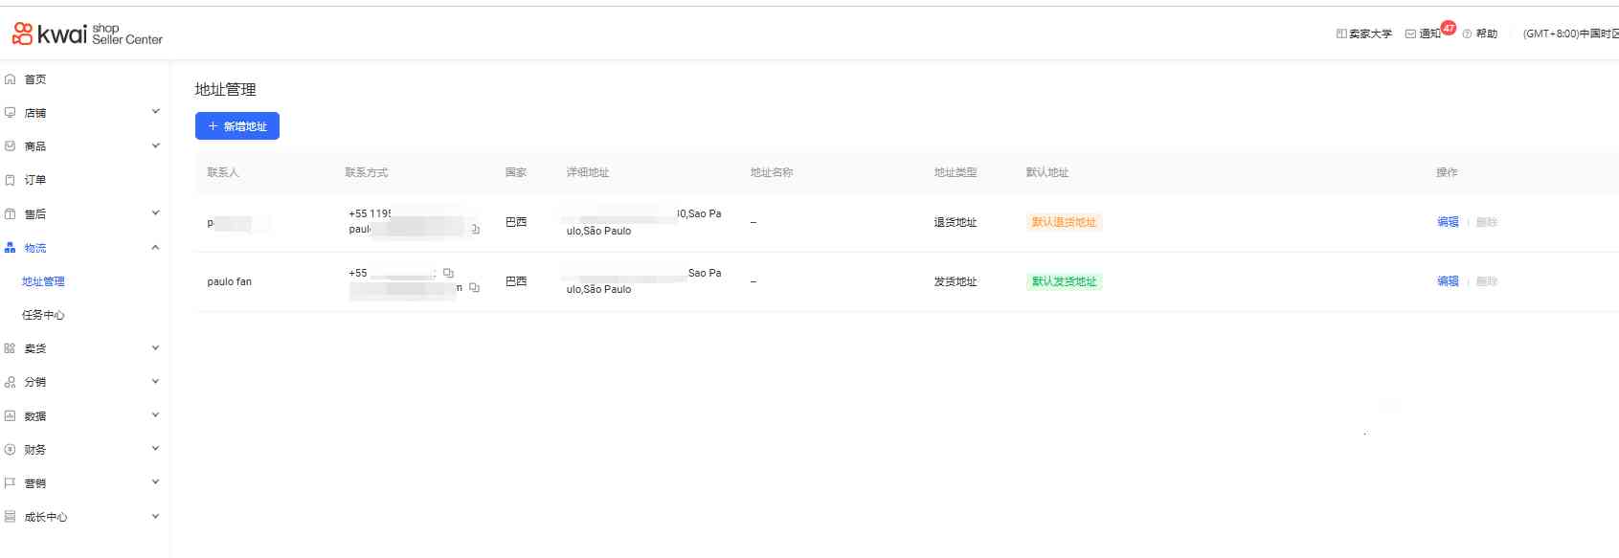Click the 通知 envelope icon in header

(x=1410, y=33)
